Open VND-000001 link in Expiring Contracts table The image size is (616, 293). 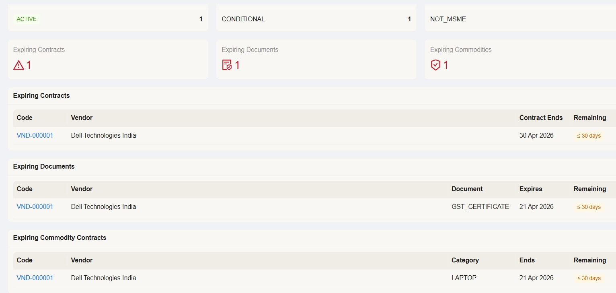35,136
